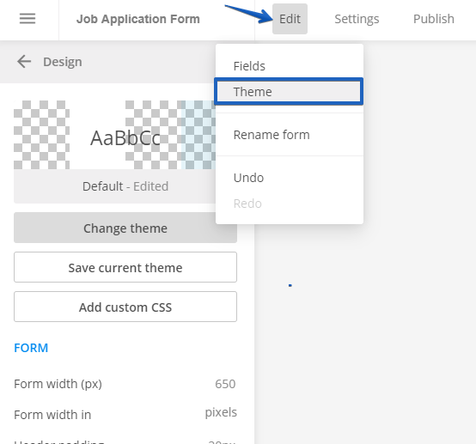Click the Design panel heading
The height and width of the screenshot is (444, 476).
pyautogui.click(x=63, y=62)
